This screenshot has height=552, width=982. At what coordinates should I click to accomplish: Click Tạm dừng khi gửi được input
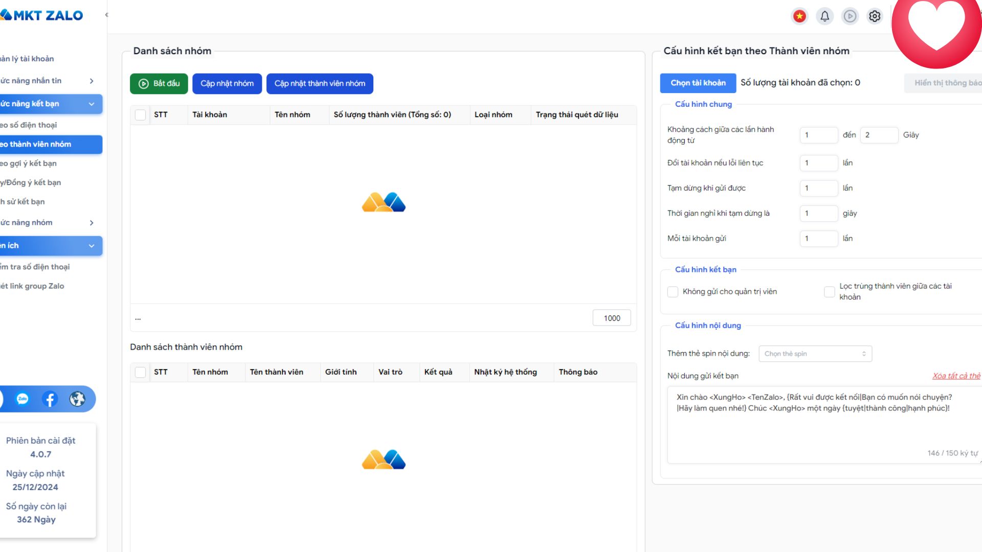(x=819, y=188)
